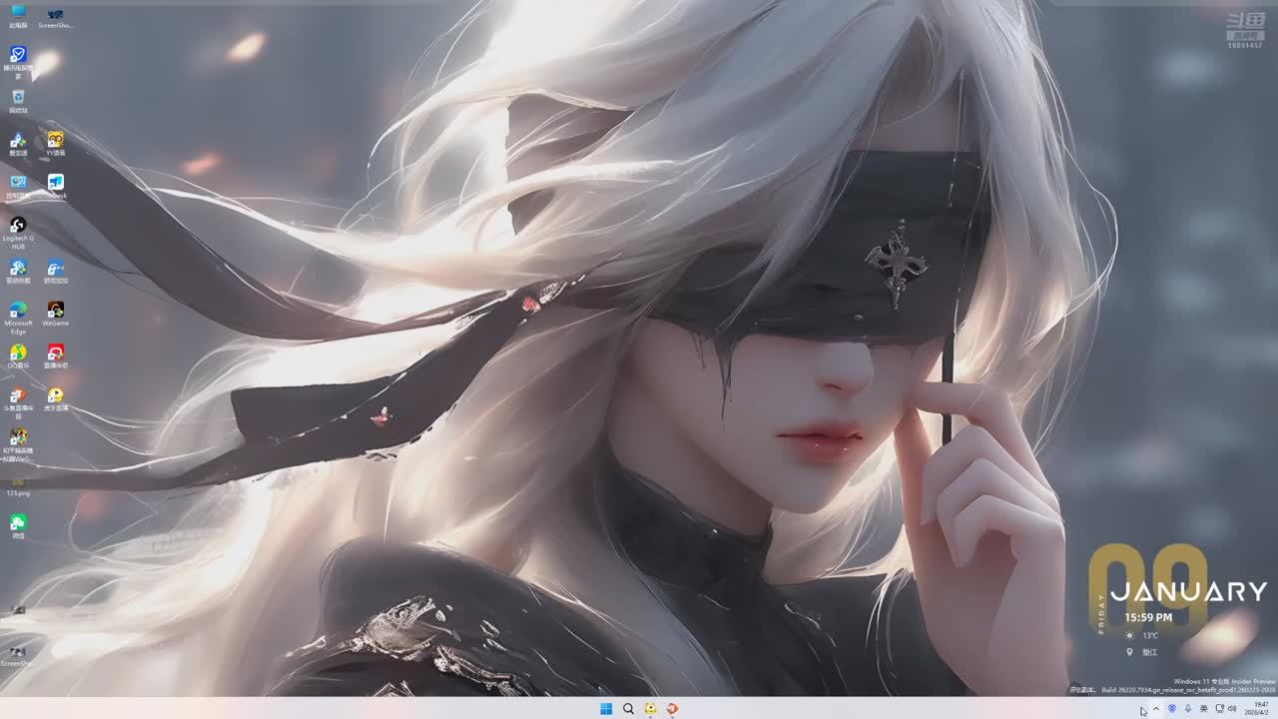Open the WeChat desktop icon
1278x719 pixels.
[x=18, y=522]
